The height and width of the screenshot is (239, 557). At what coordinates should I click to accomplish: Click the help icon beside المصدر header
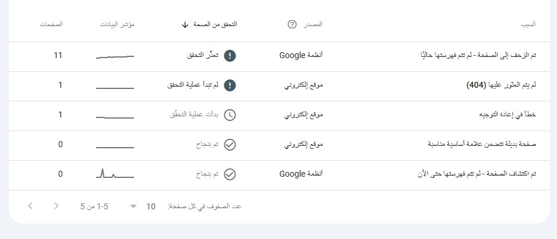pyautogui.click(x=292, y=24)
